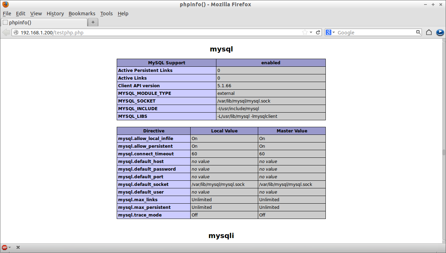The height and width of the screenshot is (253, 446).
Task: Close the add-on bar with X
Action: pos(18,247)
